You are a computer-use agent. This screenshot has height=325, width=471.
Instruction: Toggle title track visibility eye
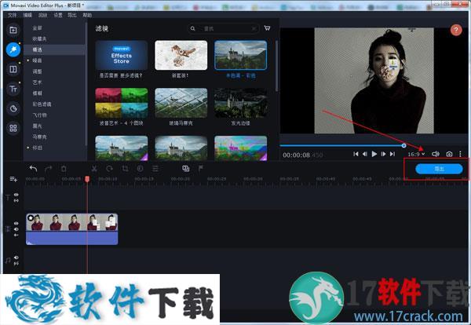[16, 195]
